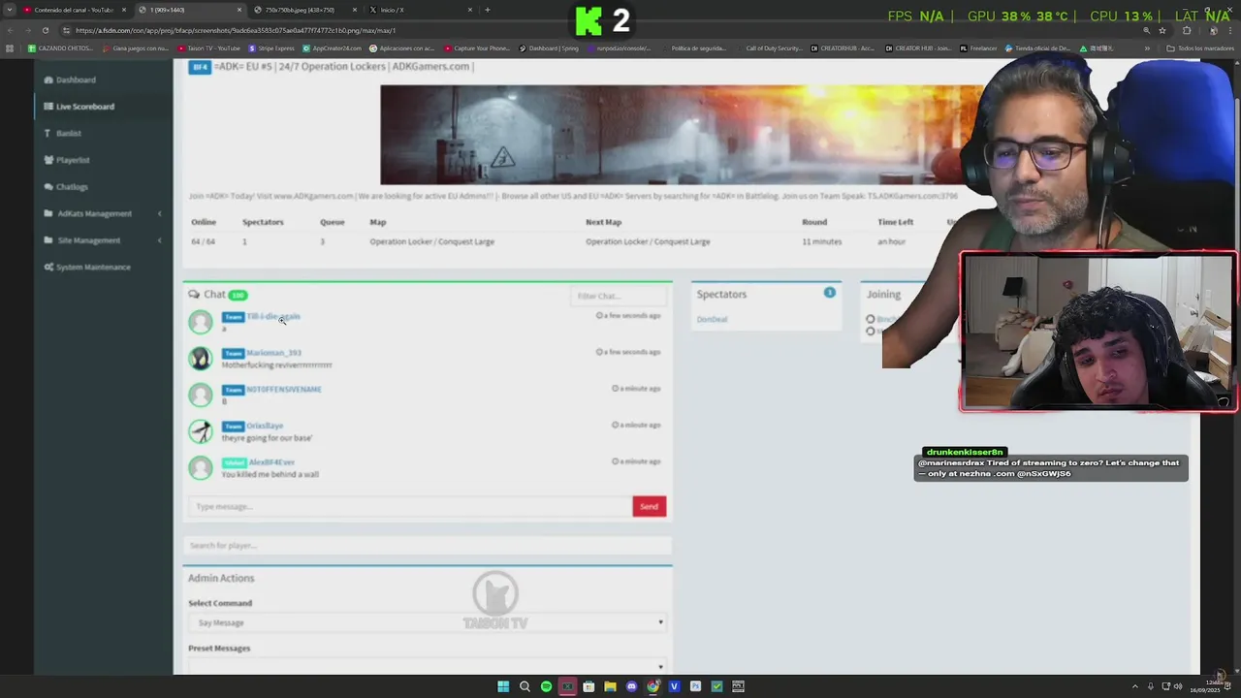This screenshot has width=1241, height=698.
Task: Expand the AdKats Management submenu arrow
Action: click(159, 213)
